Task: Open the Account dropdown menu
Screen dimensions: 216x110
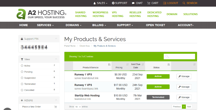Action: 186,25
